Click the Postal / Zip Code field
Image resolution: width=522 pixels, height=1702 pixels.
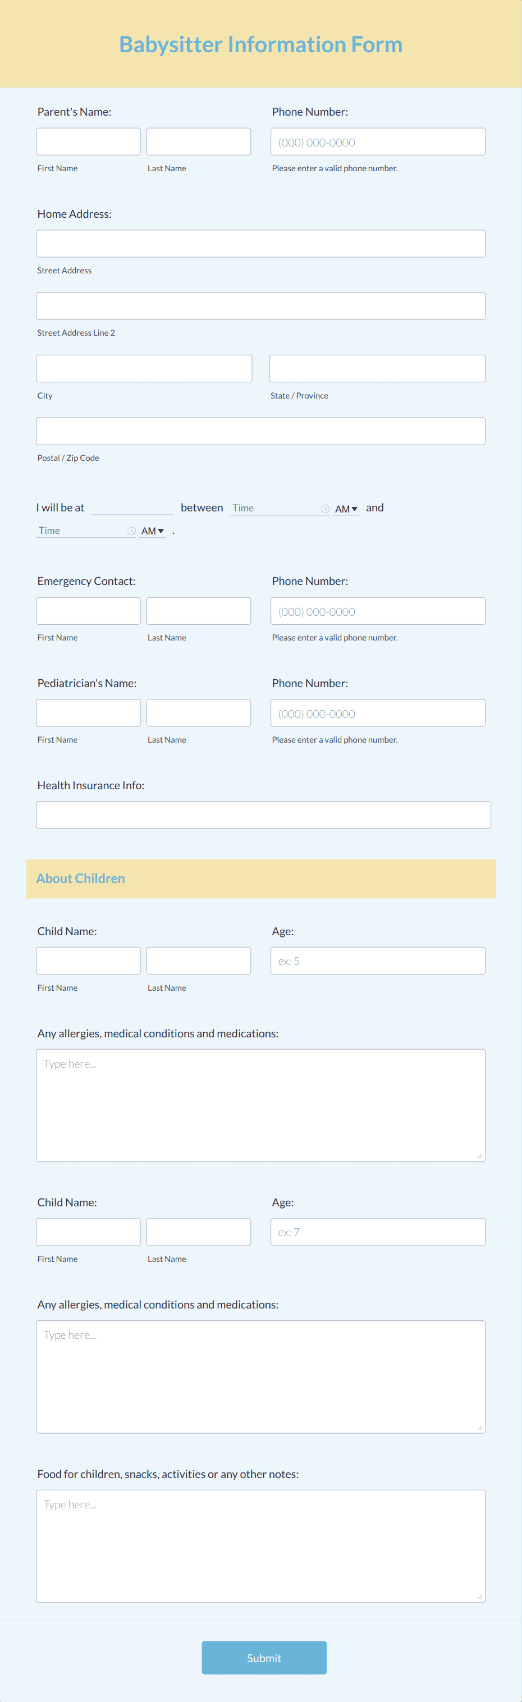pyautogui.click(x=260, y=430)
